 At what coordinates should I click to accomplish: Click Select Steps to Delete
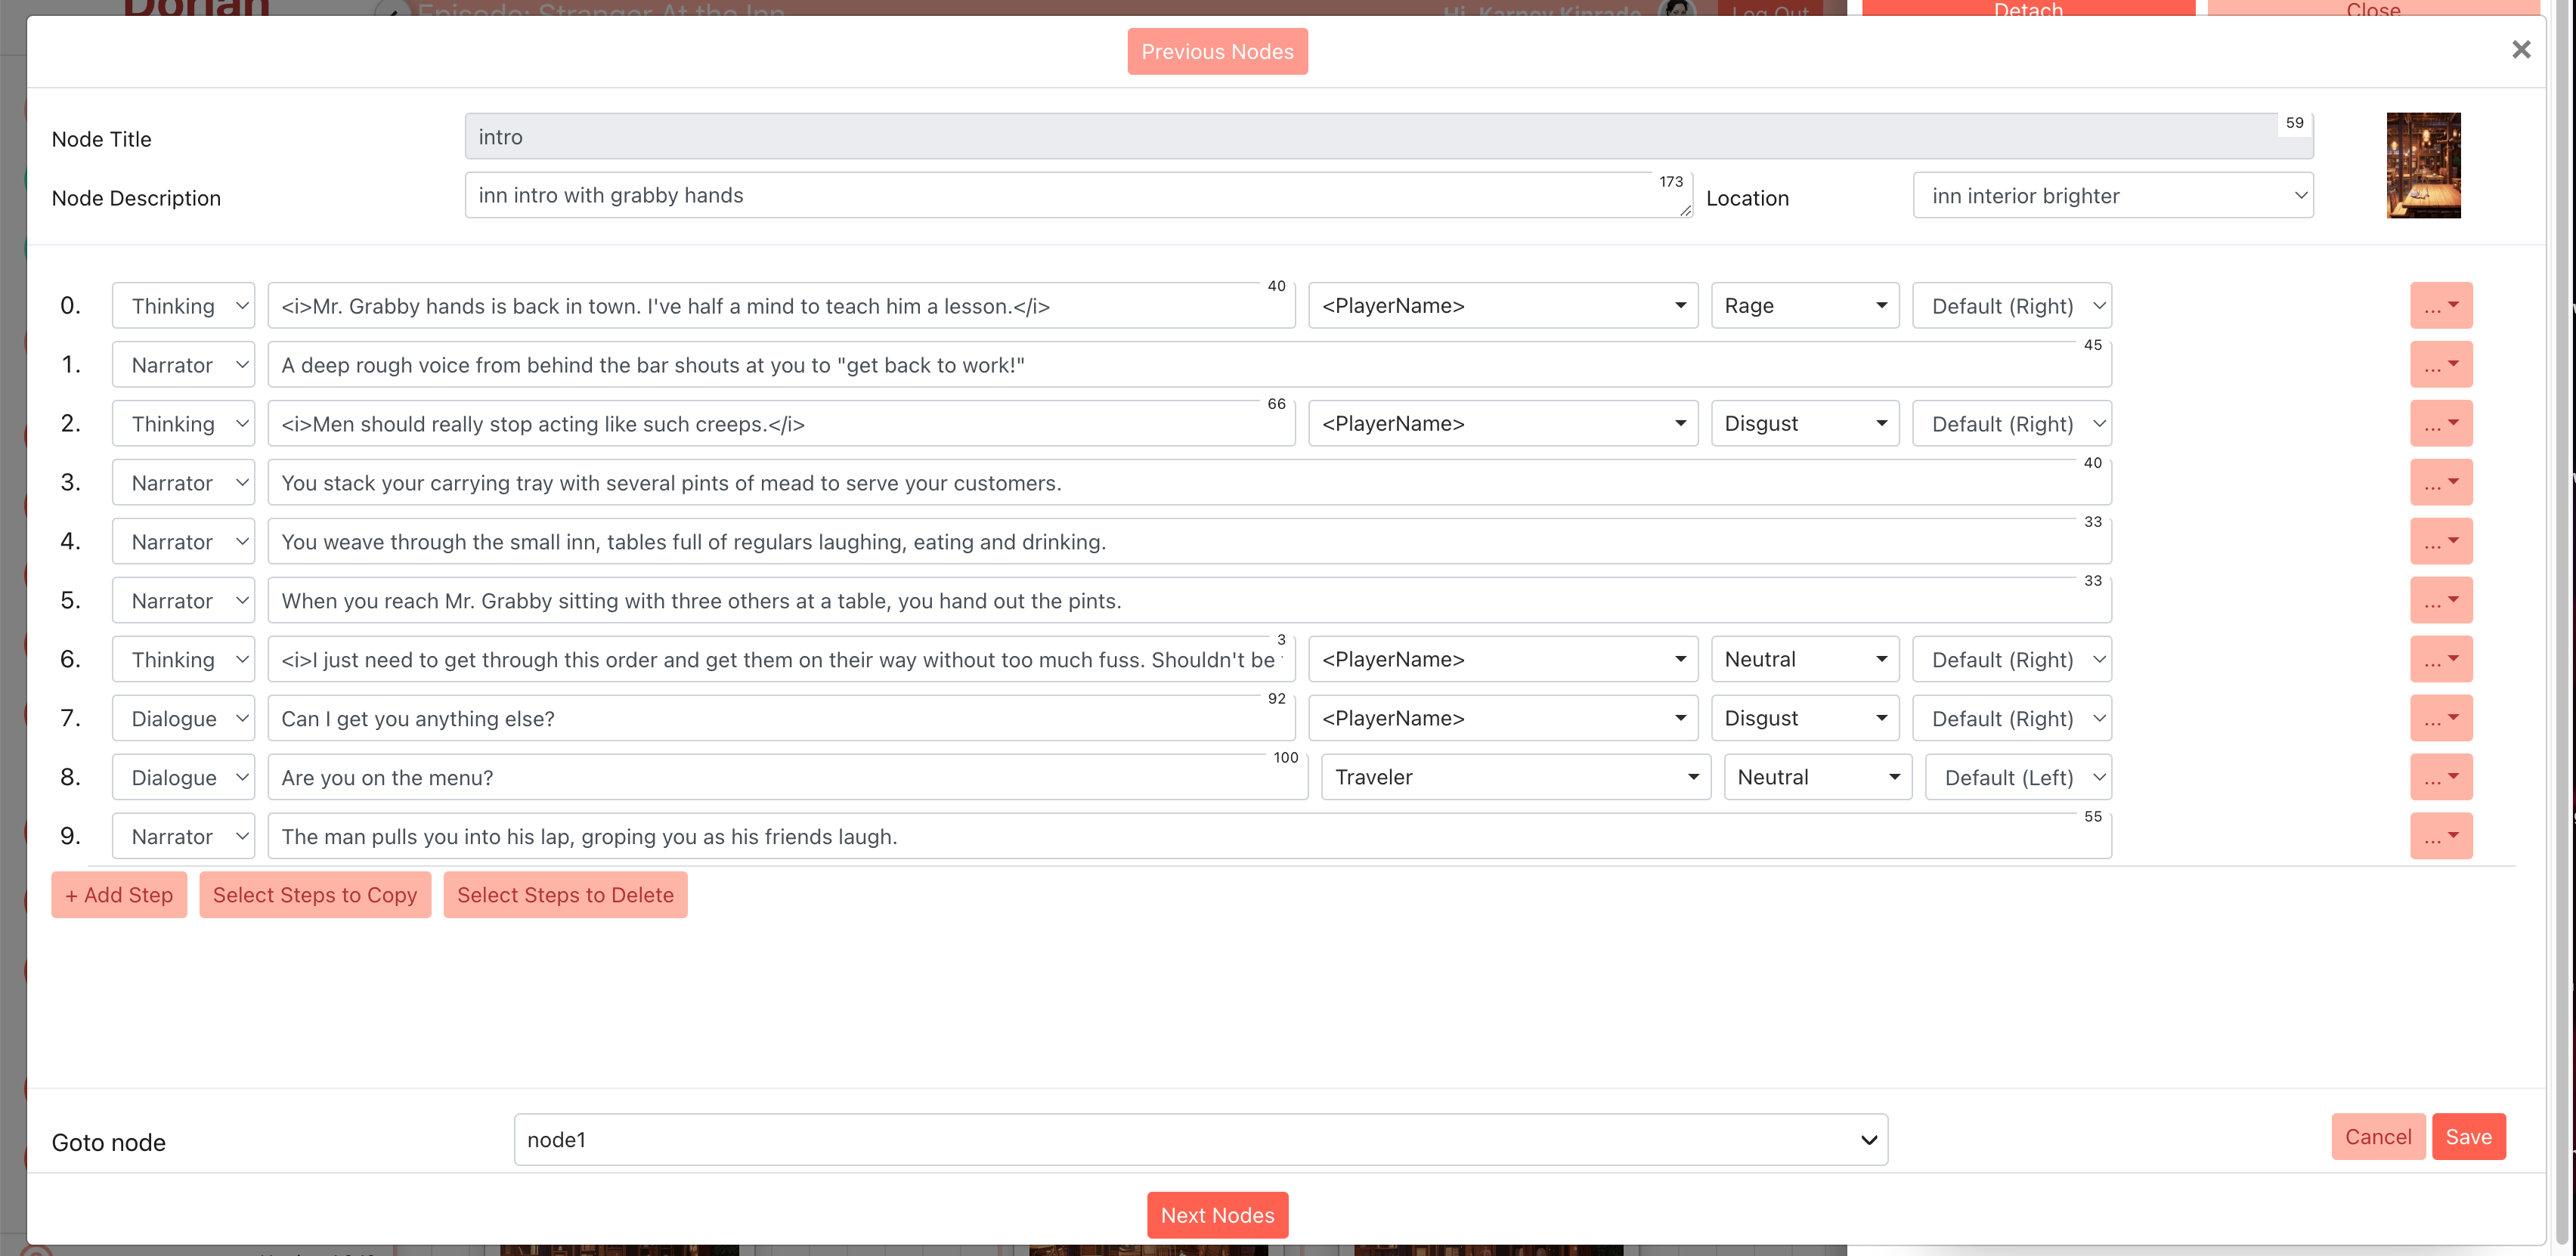pos(565,895)
